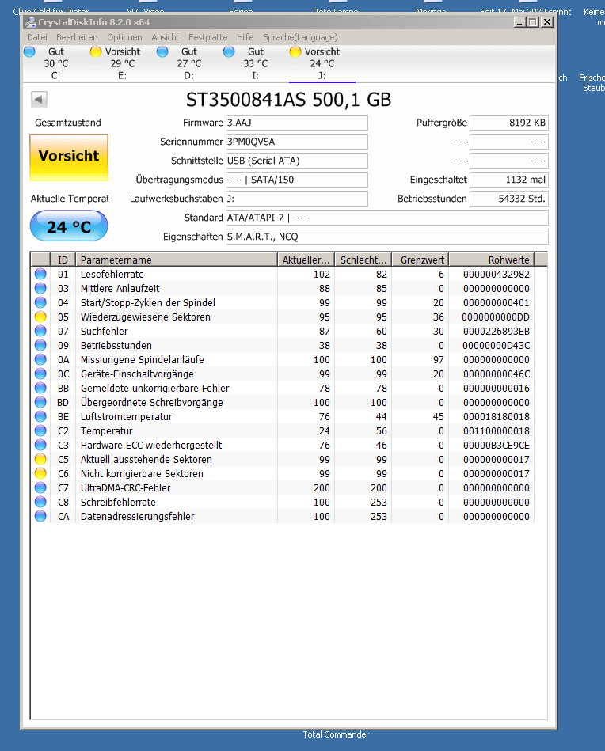Click the Betriebsstunden value 54332 Std.

(x=509, y=199)
